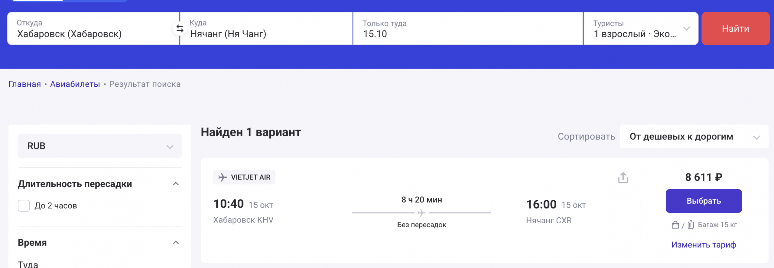Screen dimensions: 774x268
Task: Click the share flight icon
Action: click(623, 178)
